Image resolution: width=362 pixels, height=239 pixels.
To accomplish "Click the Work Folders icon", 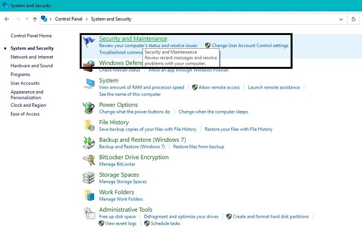I will point(89,195).
